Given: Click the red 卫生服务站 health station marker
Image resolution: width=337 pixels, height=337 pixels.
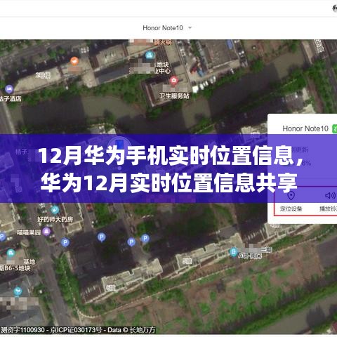Looking at the screenshot, I should click(173, 81).
